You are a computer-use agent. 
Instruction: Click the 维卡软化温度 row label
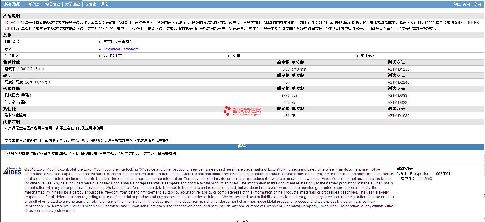pos(15,115)
